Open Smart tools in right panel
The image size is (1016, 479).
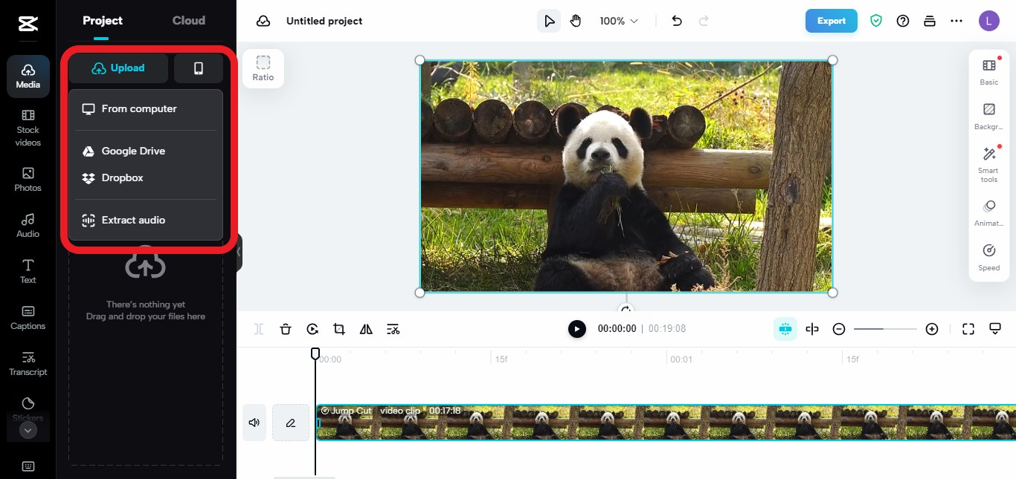988,162
